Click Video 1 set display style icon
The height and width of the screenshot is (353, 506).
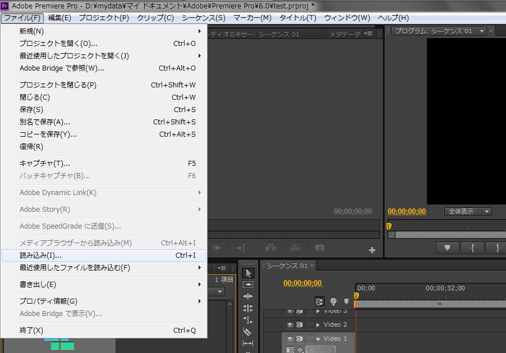(290, 350)
